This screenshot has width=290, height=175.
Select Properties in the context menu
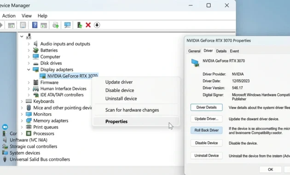tap(136, 122)
